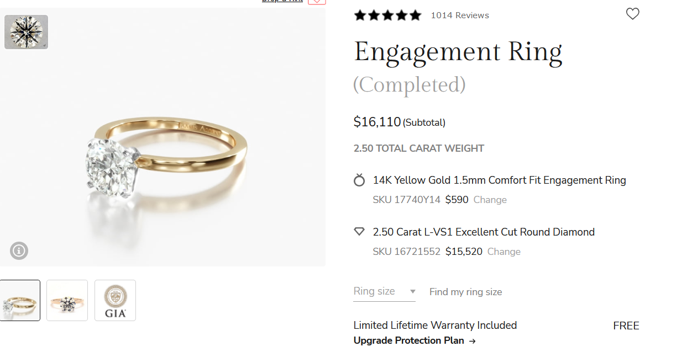The image size is (687, 352).
Task: Open 14K Yellow Gold Comfort Fit setting details
Action: coord(499,180)
